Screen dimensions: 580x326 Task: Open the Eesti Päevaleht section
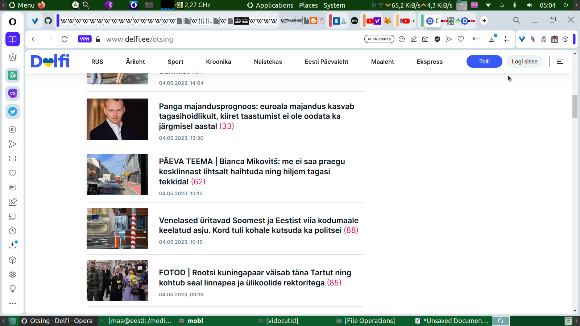(x=327, y=62)
